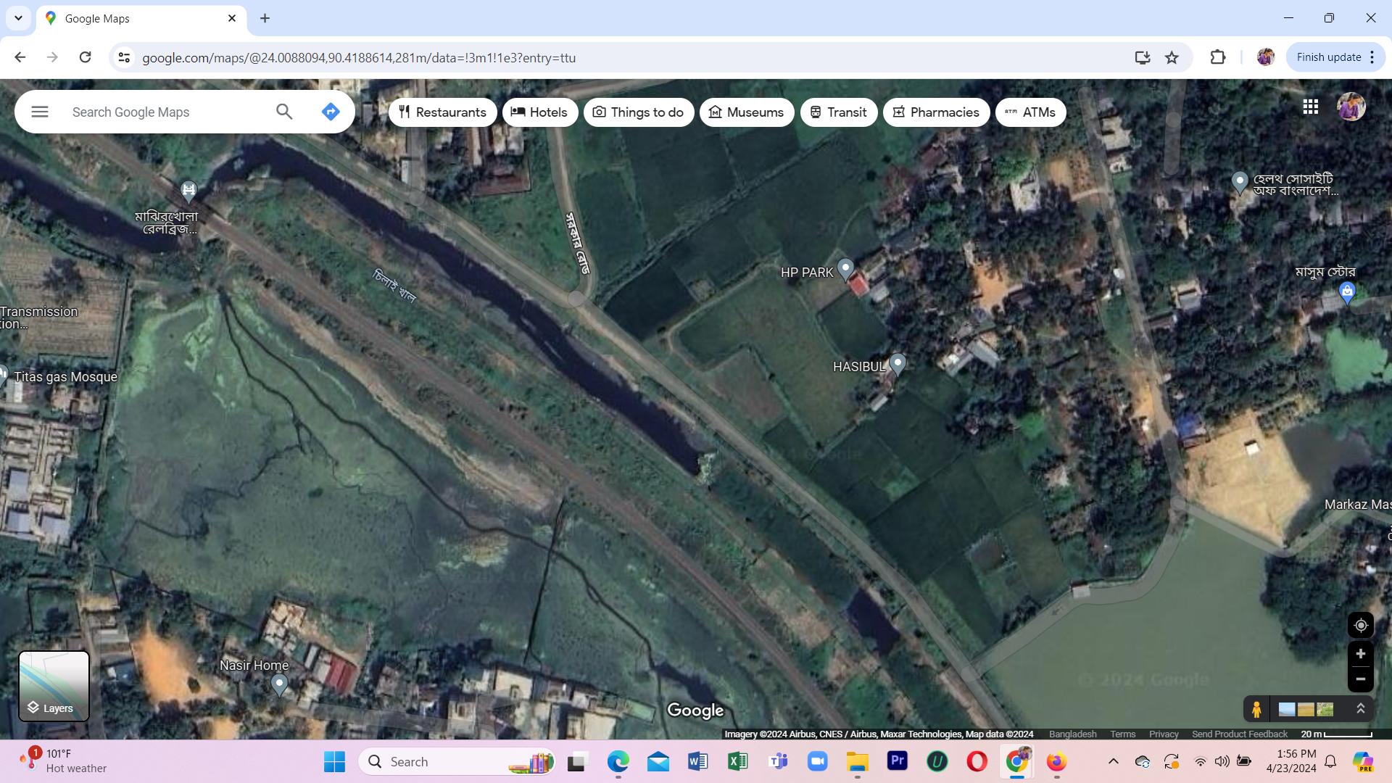Show hidden system tray icons
Viewport: 1392px width, 783px height.
1113,761
